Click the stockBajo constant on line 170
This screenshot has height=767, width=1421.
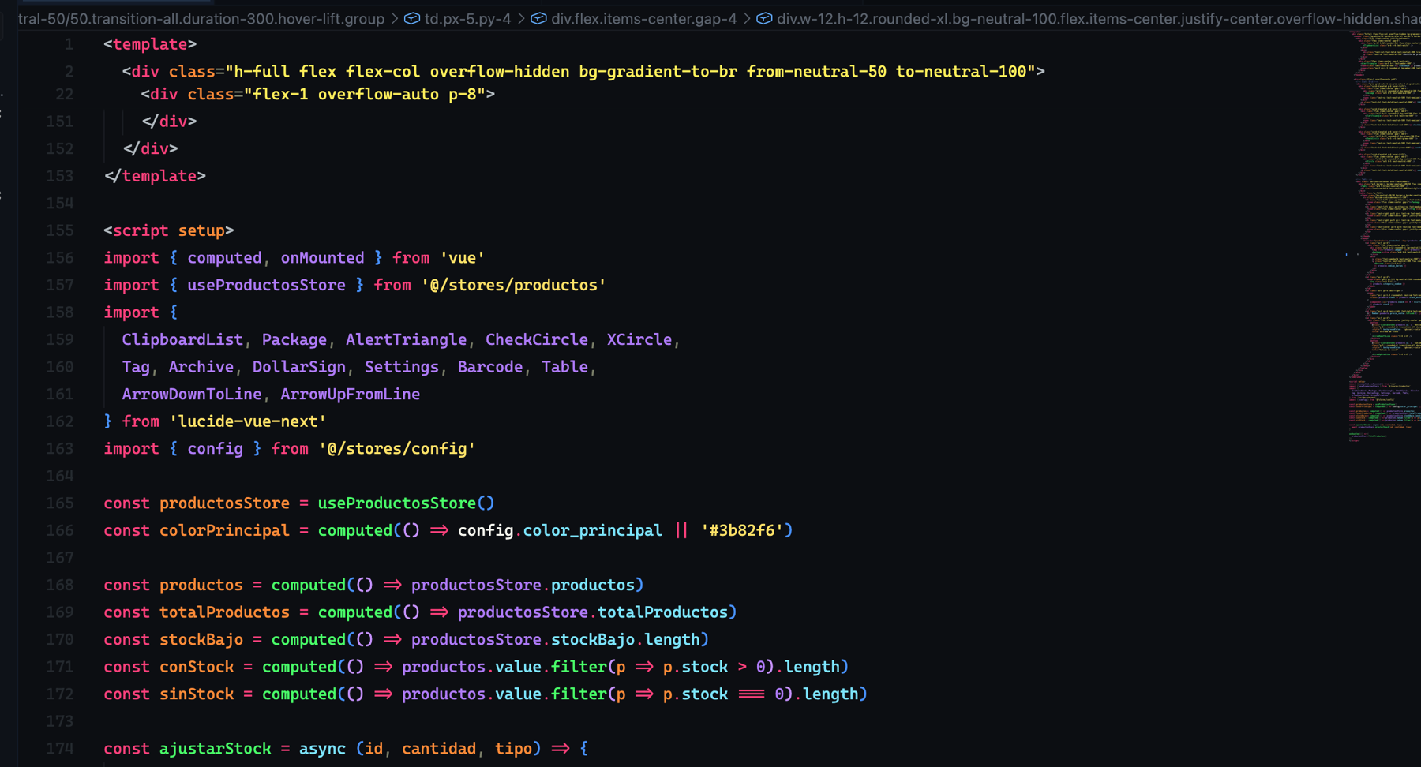click(201, 639)
